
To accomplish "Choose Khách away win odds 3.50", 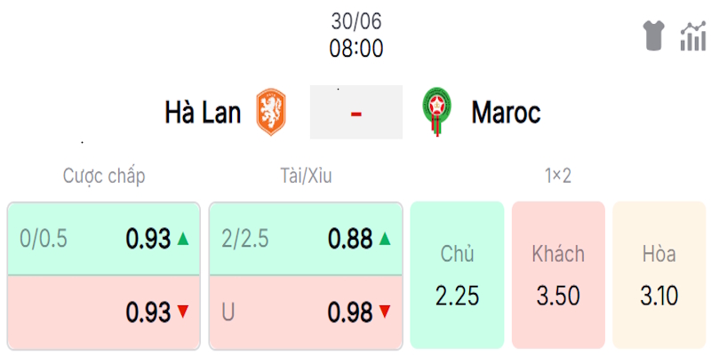I will [x=558, y=275].
